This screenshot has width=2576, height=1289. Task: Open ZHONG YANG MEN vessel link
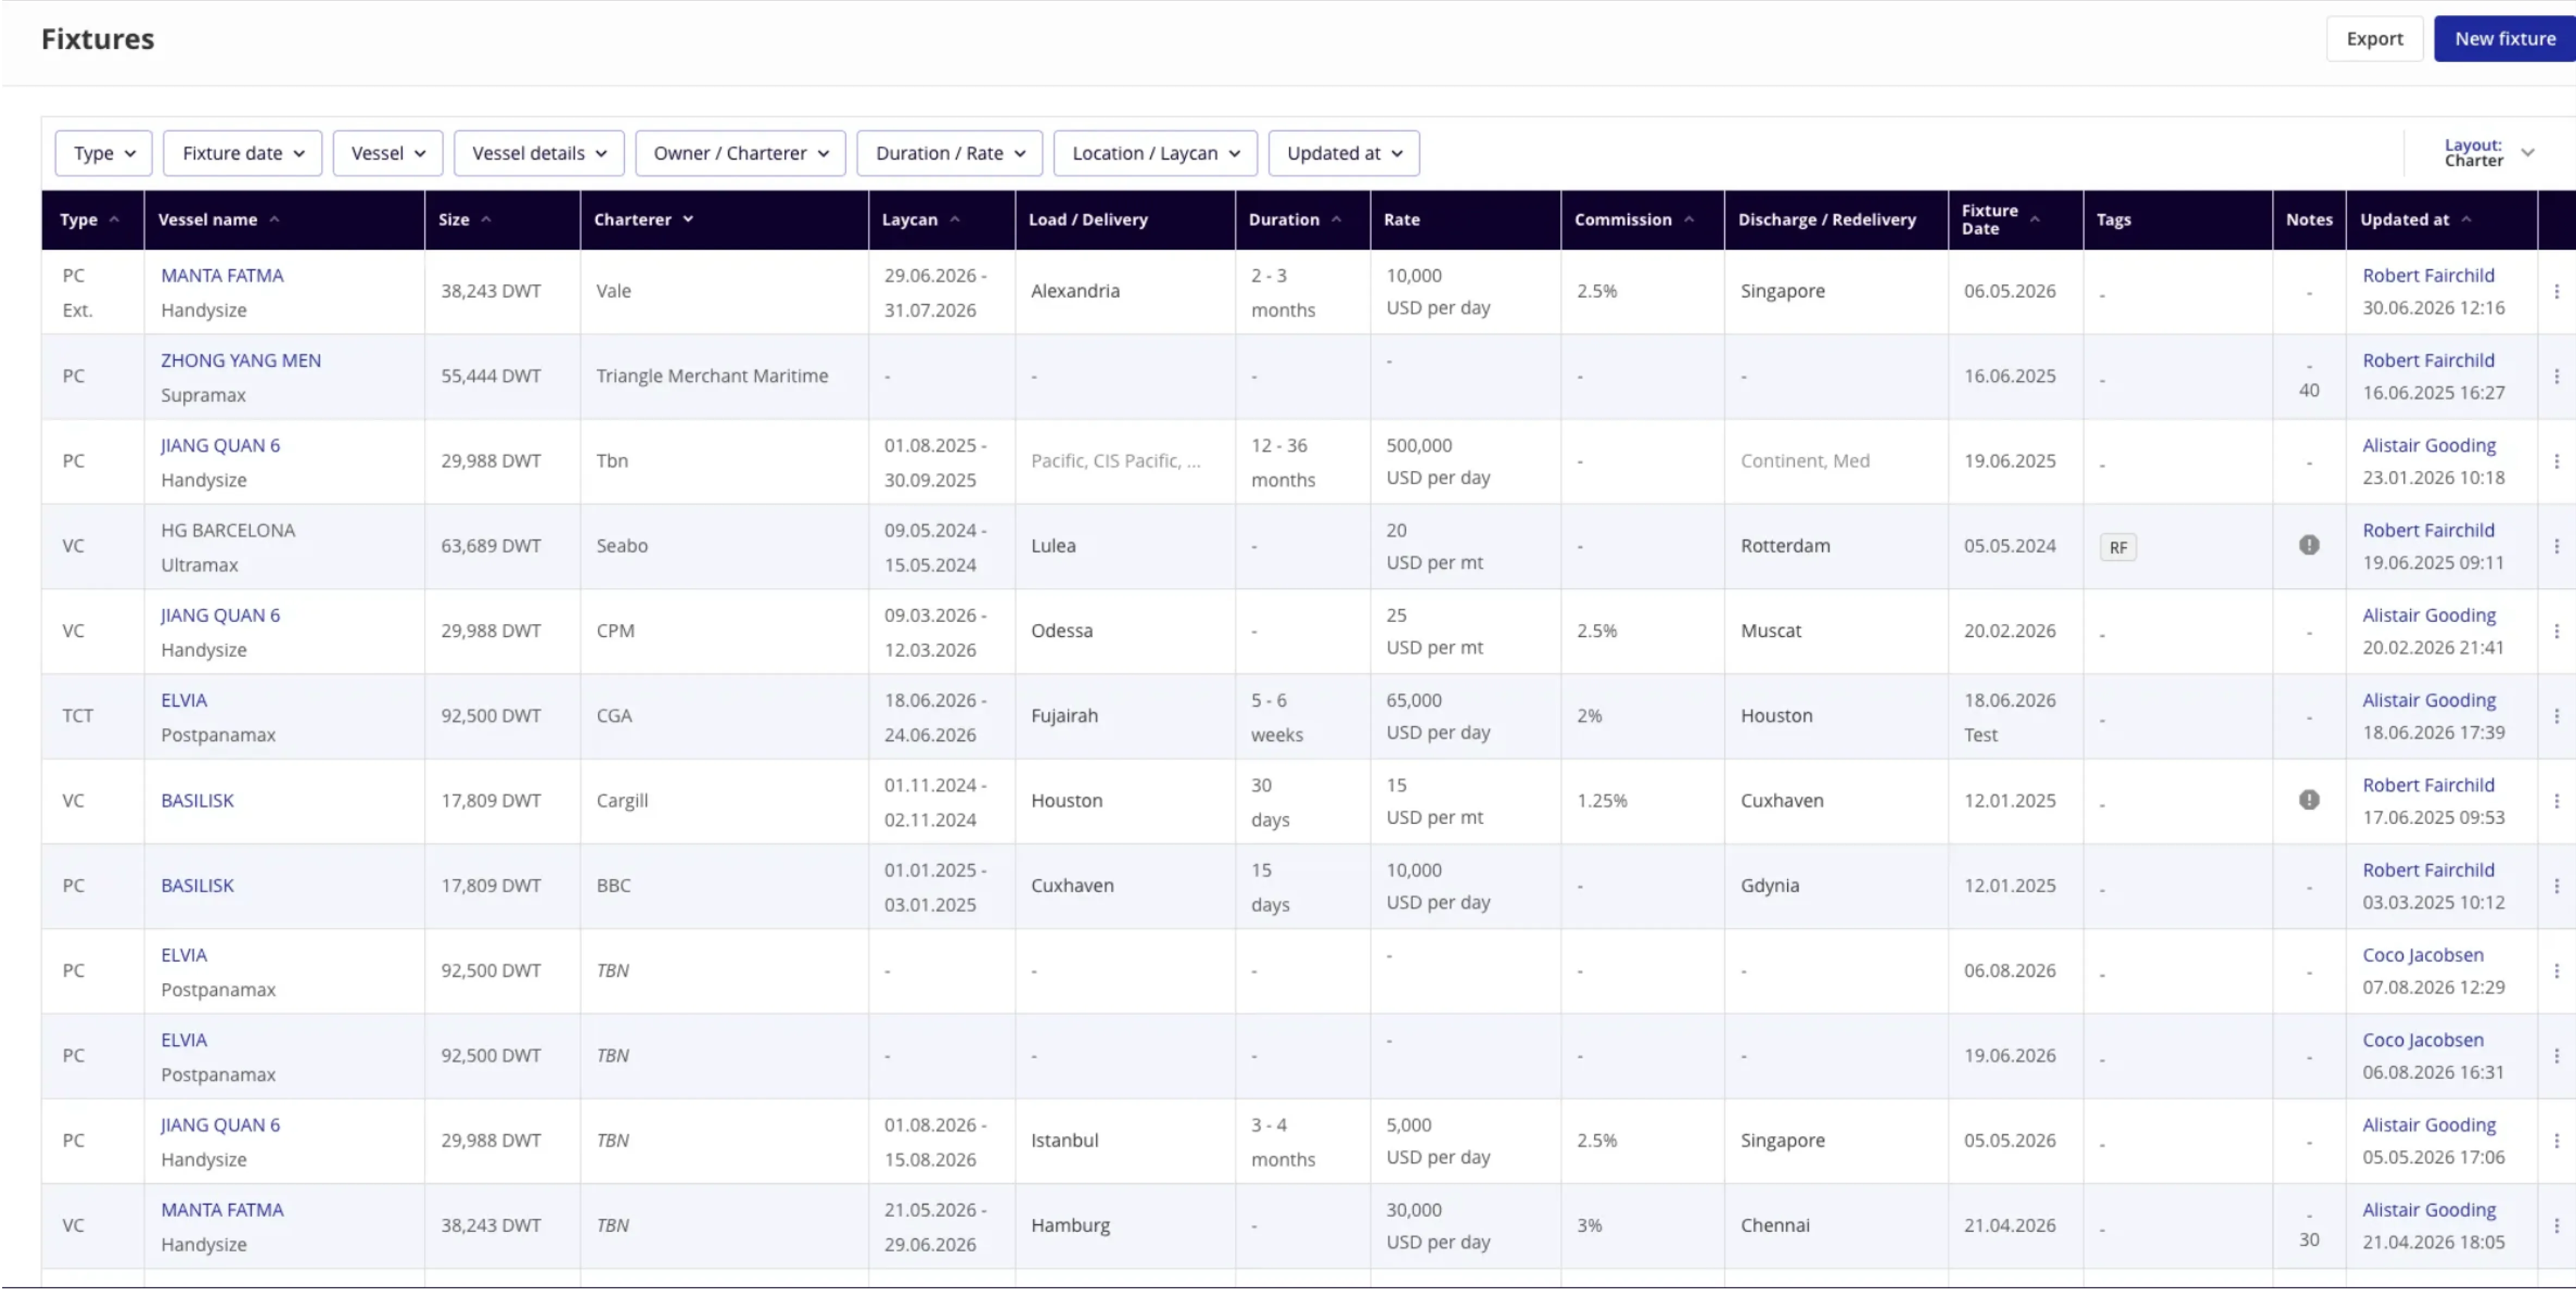pyautogui.click(x=241, y=361)
